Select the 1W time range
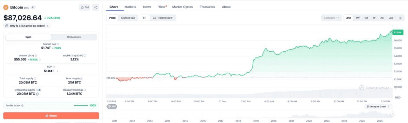408x123 pixels. pyautogui.click(x=358, y=18)
